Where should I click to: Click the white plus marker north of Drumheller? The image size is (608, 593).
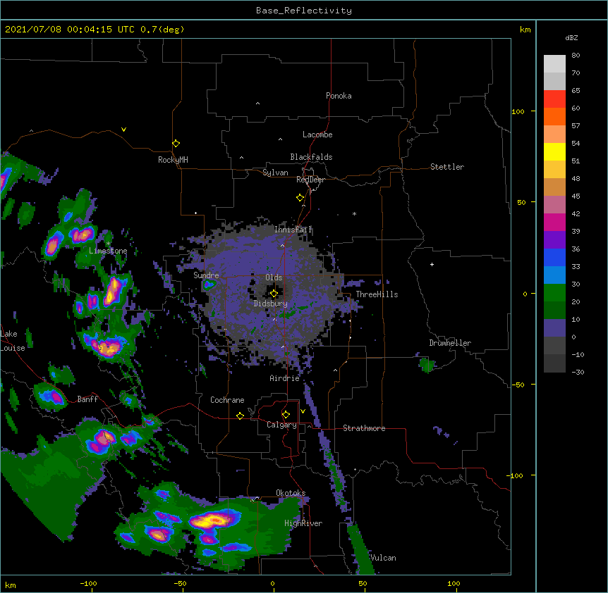coord(432,264)
